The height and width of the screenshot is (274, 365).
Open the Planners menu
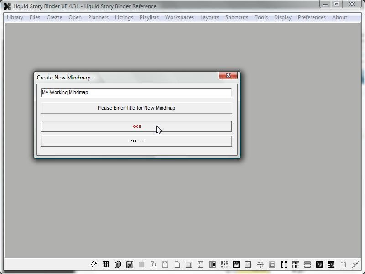[98, 17]
